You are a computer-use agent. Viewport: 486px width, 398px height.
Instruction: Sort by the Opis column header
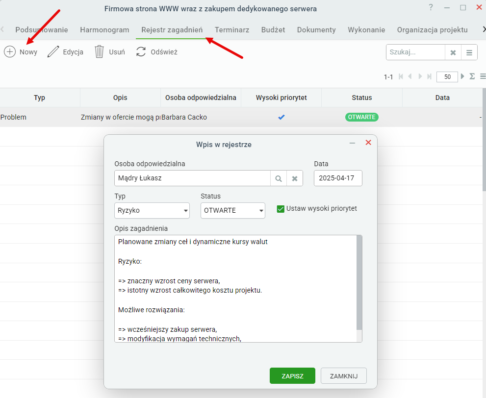coord(120,98)
